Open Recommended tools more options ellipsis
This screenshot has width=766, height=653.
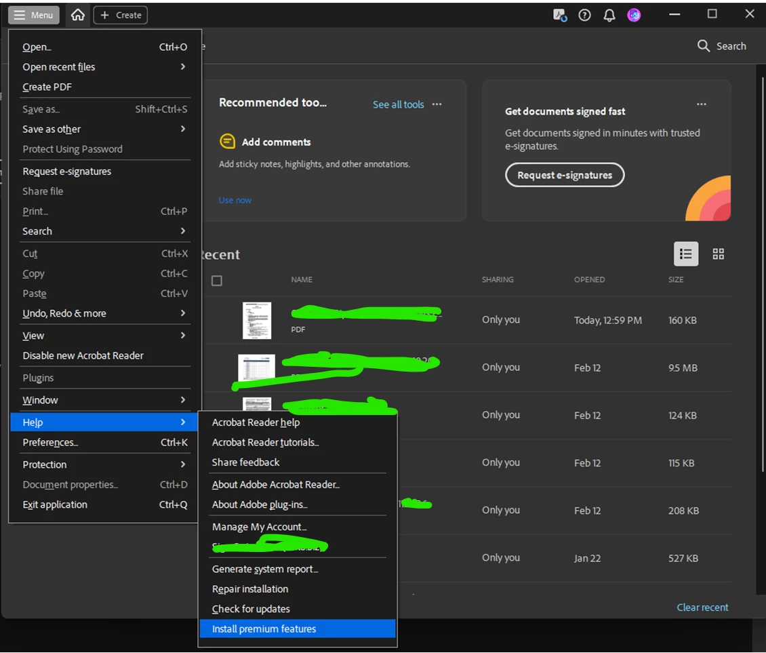pos(437,104)
